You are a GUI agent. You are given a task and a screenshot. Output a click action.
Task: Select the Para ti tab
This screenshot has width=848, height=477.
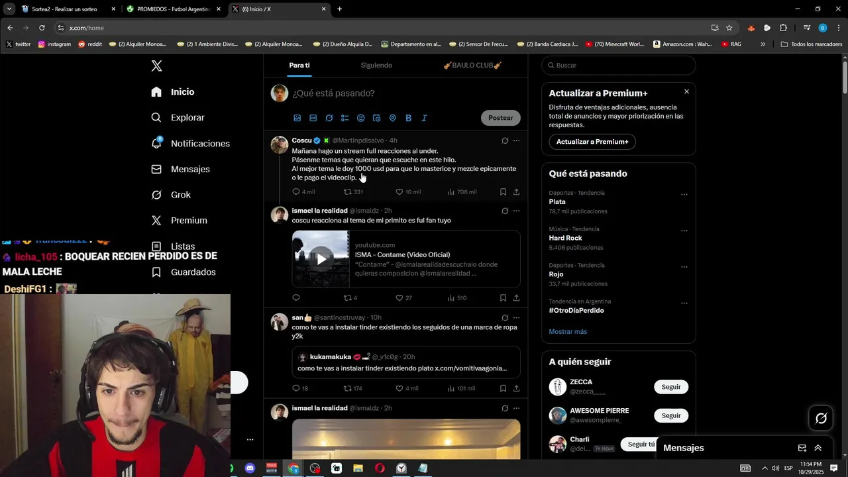click(x=299, y=66)
